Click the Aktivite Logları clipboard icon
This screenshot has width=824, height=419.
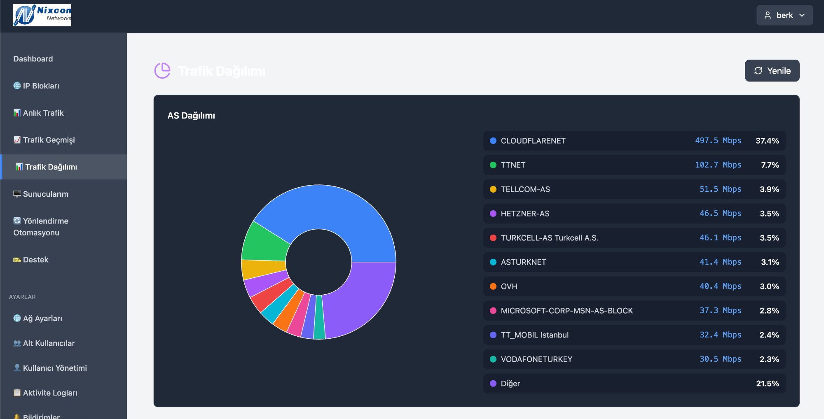[17, 393]
